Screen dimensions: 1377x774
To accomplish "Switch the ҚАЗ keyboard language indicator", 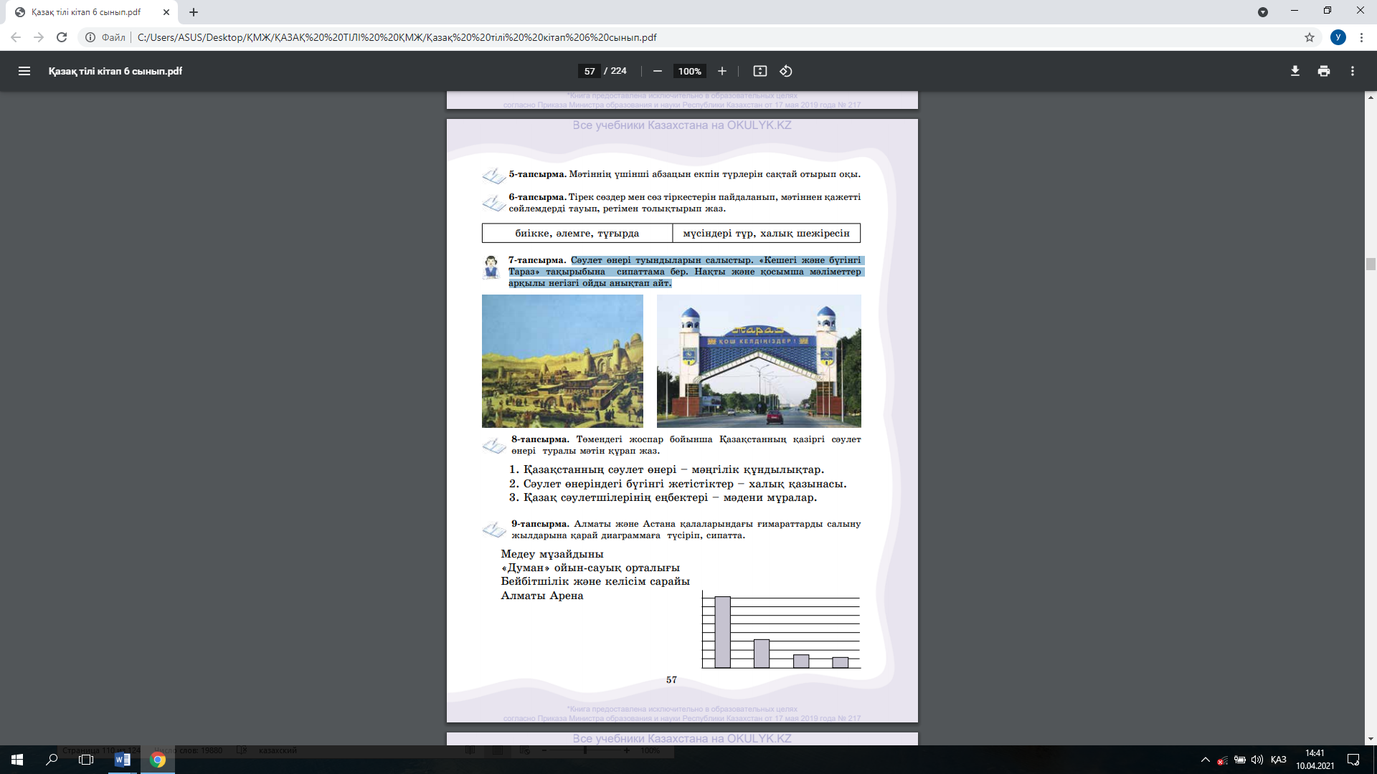I will pos(1278,760).
